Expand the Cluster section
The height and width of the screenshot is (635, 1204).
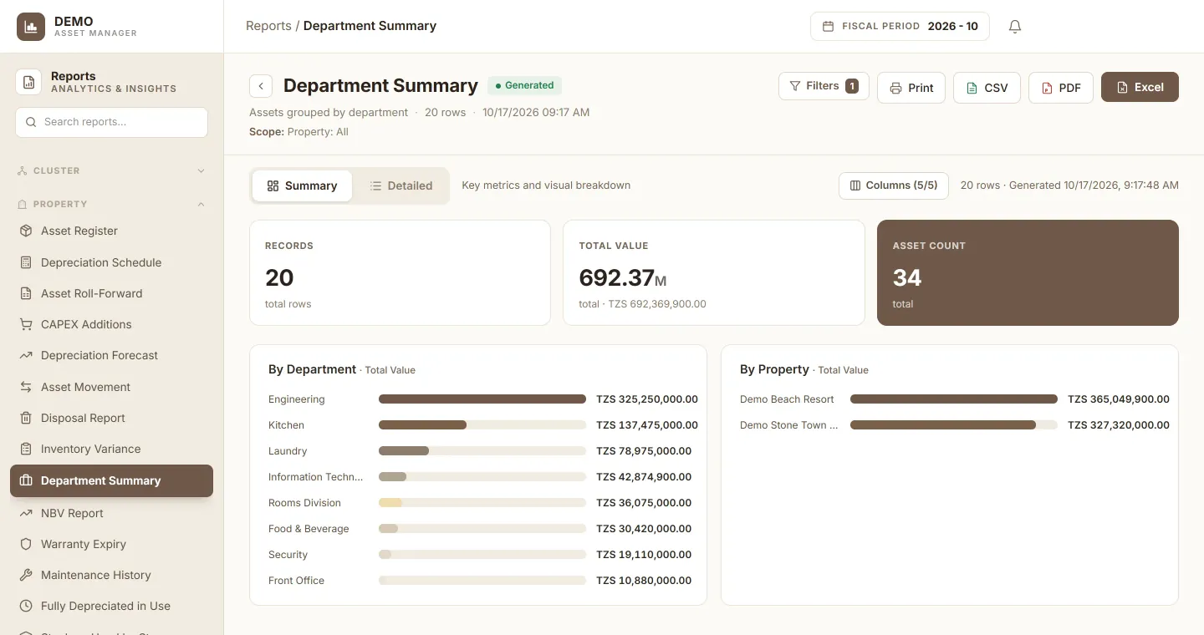[x=111, y=170]
